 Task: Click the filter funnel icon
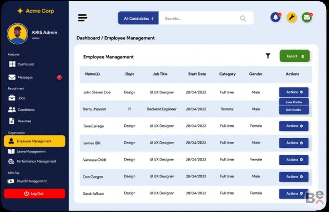point(268,56)
